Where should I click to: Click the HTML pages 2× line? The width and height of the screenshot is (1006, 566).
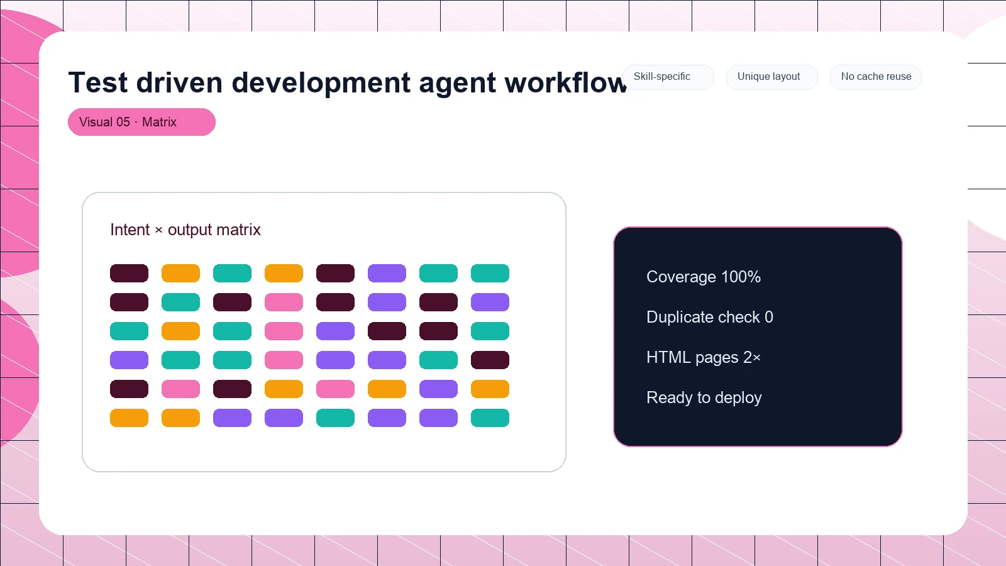704,357
